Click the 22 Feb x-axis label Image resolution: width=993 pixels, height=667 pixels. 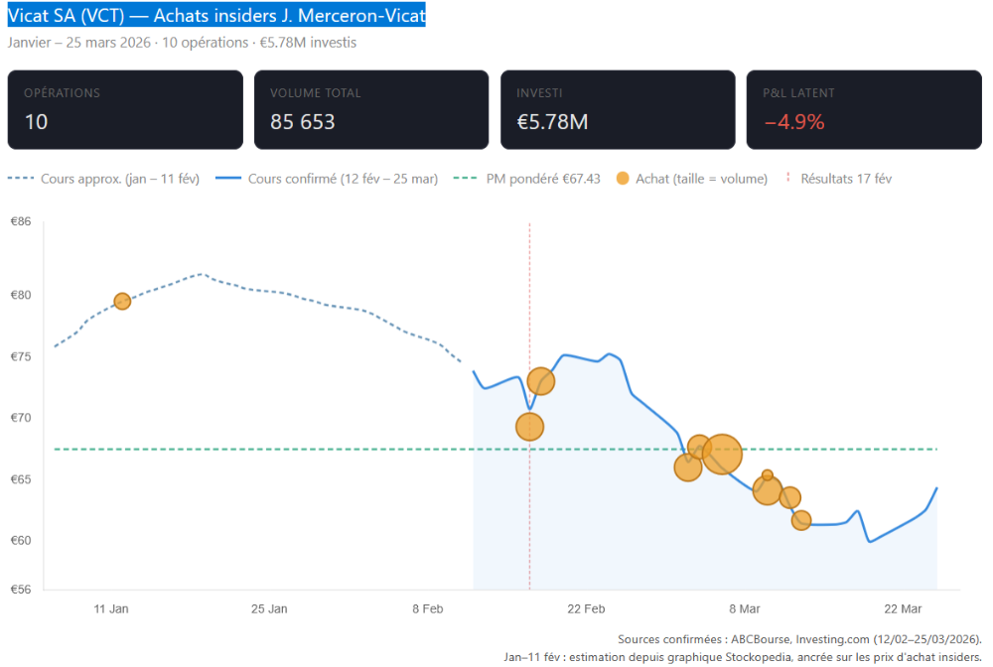click(586, 608)
